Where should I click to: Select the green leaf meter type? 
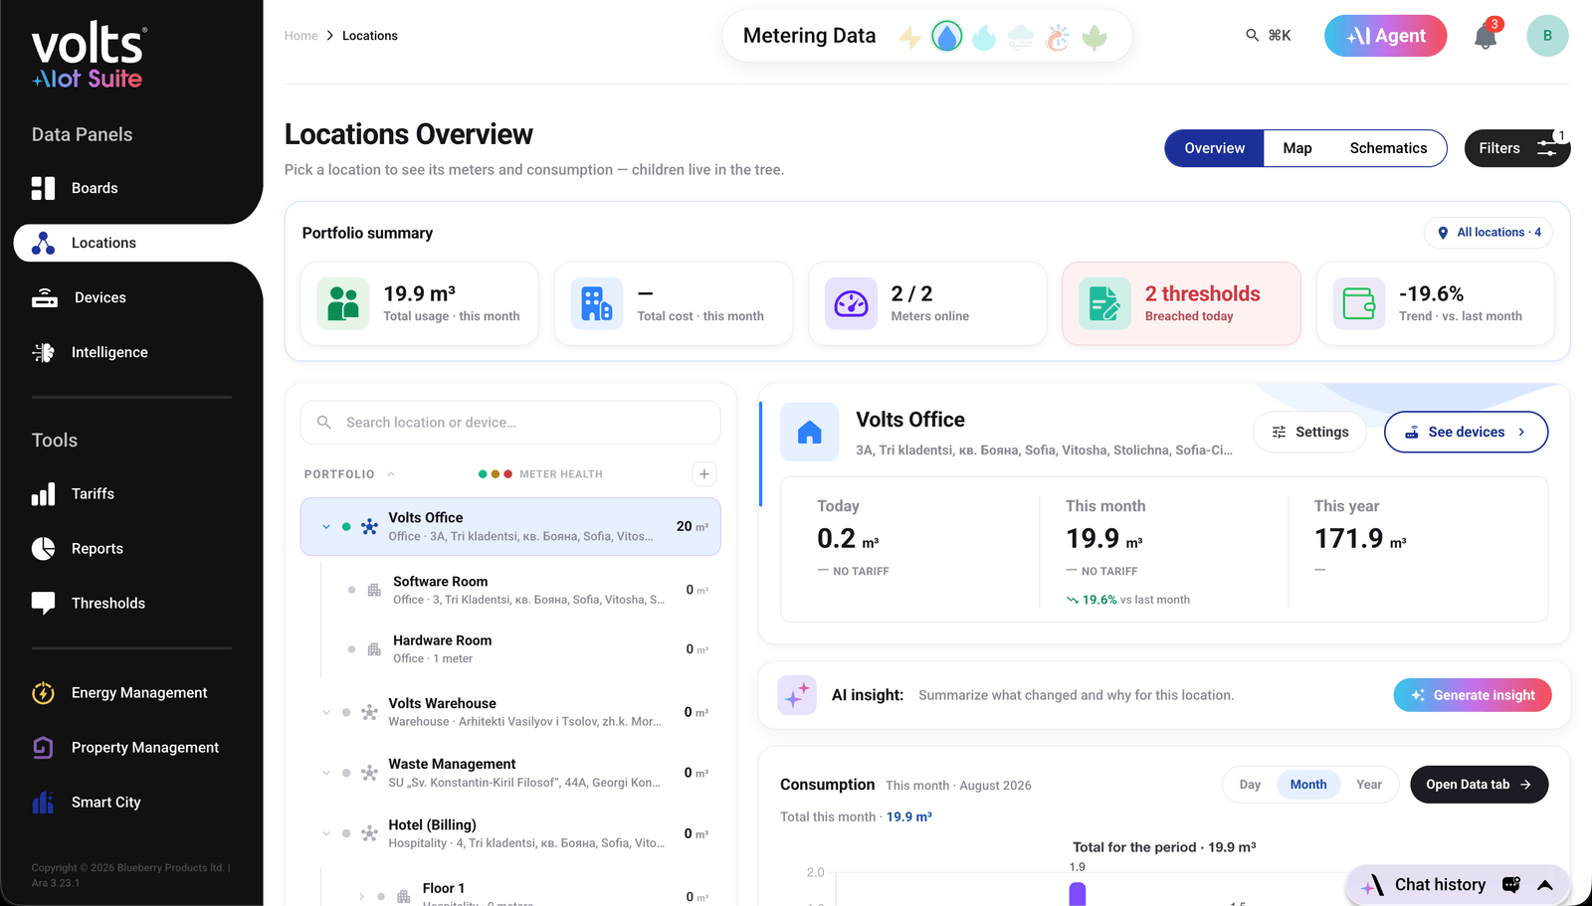(x=1094, y=37)
